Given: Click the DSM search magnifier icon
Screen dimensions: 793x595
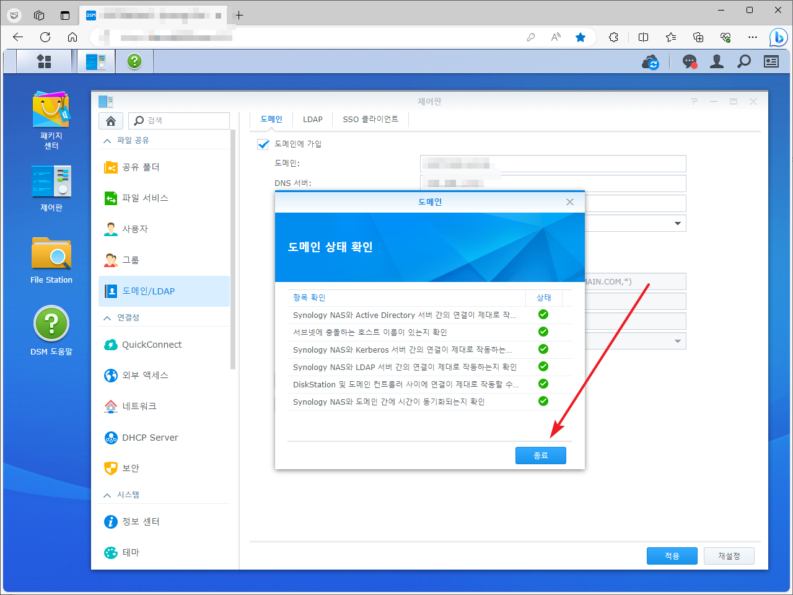Looking at the screenshot, I should pos(744,61).
